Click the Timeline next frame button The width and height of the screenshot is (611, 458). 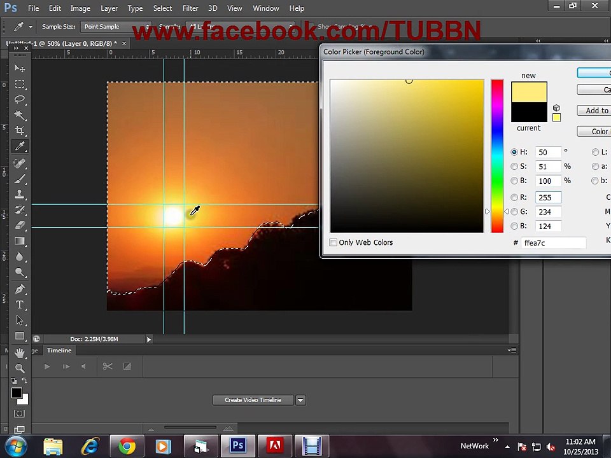pyautogui.click(x=66, y=366)
